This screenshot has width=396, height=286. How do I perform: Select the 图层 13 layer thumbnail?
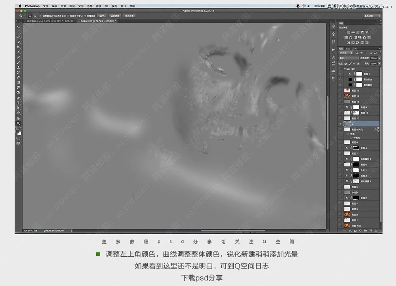tap(347, 101)
